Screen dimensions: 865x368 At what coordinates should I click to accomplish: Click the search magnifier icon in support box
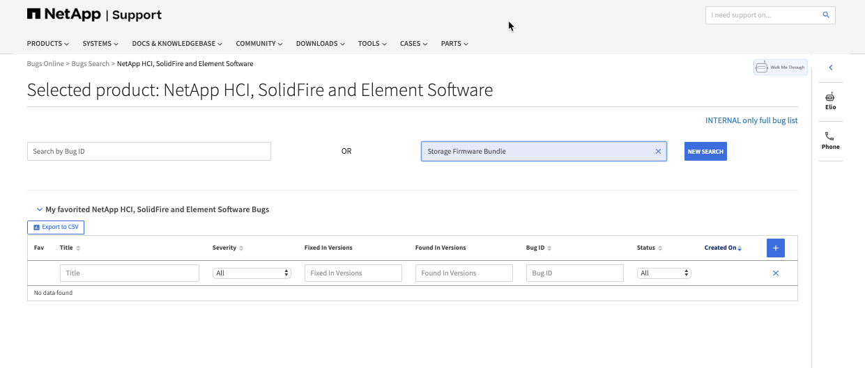click(x=826, y=15)
